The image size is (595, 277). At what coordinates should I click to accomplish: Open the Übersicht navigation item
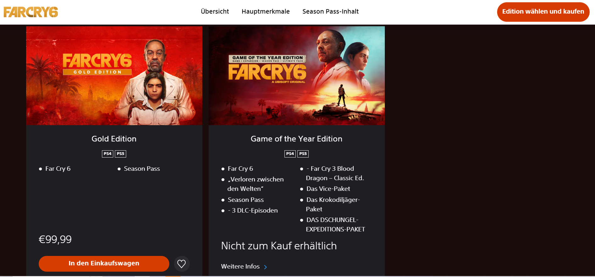tap(215, 12)
